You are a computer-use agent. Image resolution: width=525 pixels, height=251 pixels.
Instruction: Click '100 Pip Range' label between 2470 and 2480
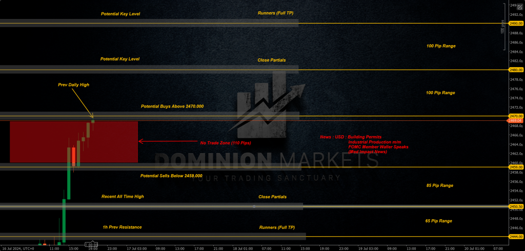pyautogui.click(x=440, y=93)
